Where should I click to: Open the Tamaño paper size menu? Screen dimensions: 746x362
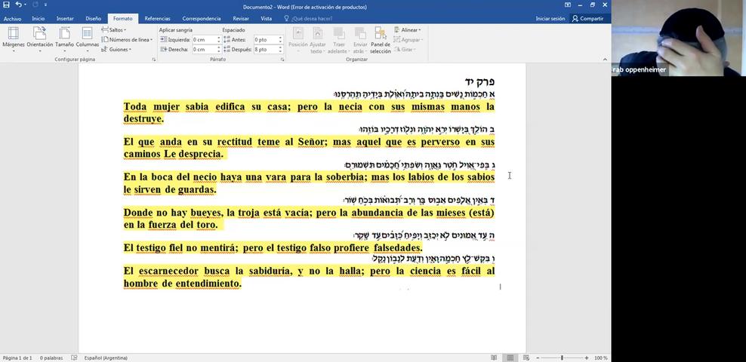pyautogui.click(x=64, y=39)
